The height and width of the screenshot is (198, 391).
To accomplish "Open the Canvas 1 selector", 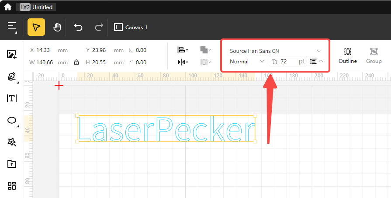I will pos(131,27).
